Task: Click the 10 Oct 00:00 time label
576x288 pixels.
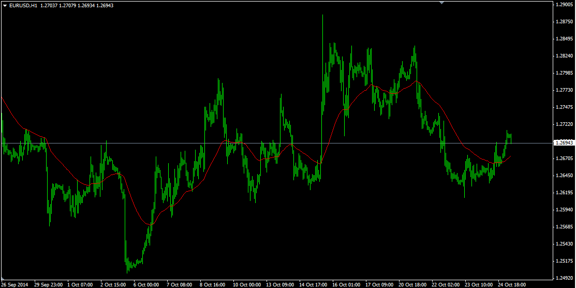Action: (x=247, y=285)
